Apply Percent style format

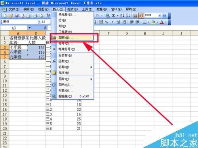tap(107, 22)
